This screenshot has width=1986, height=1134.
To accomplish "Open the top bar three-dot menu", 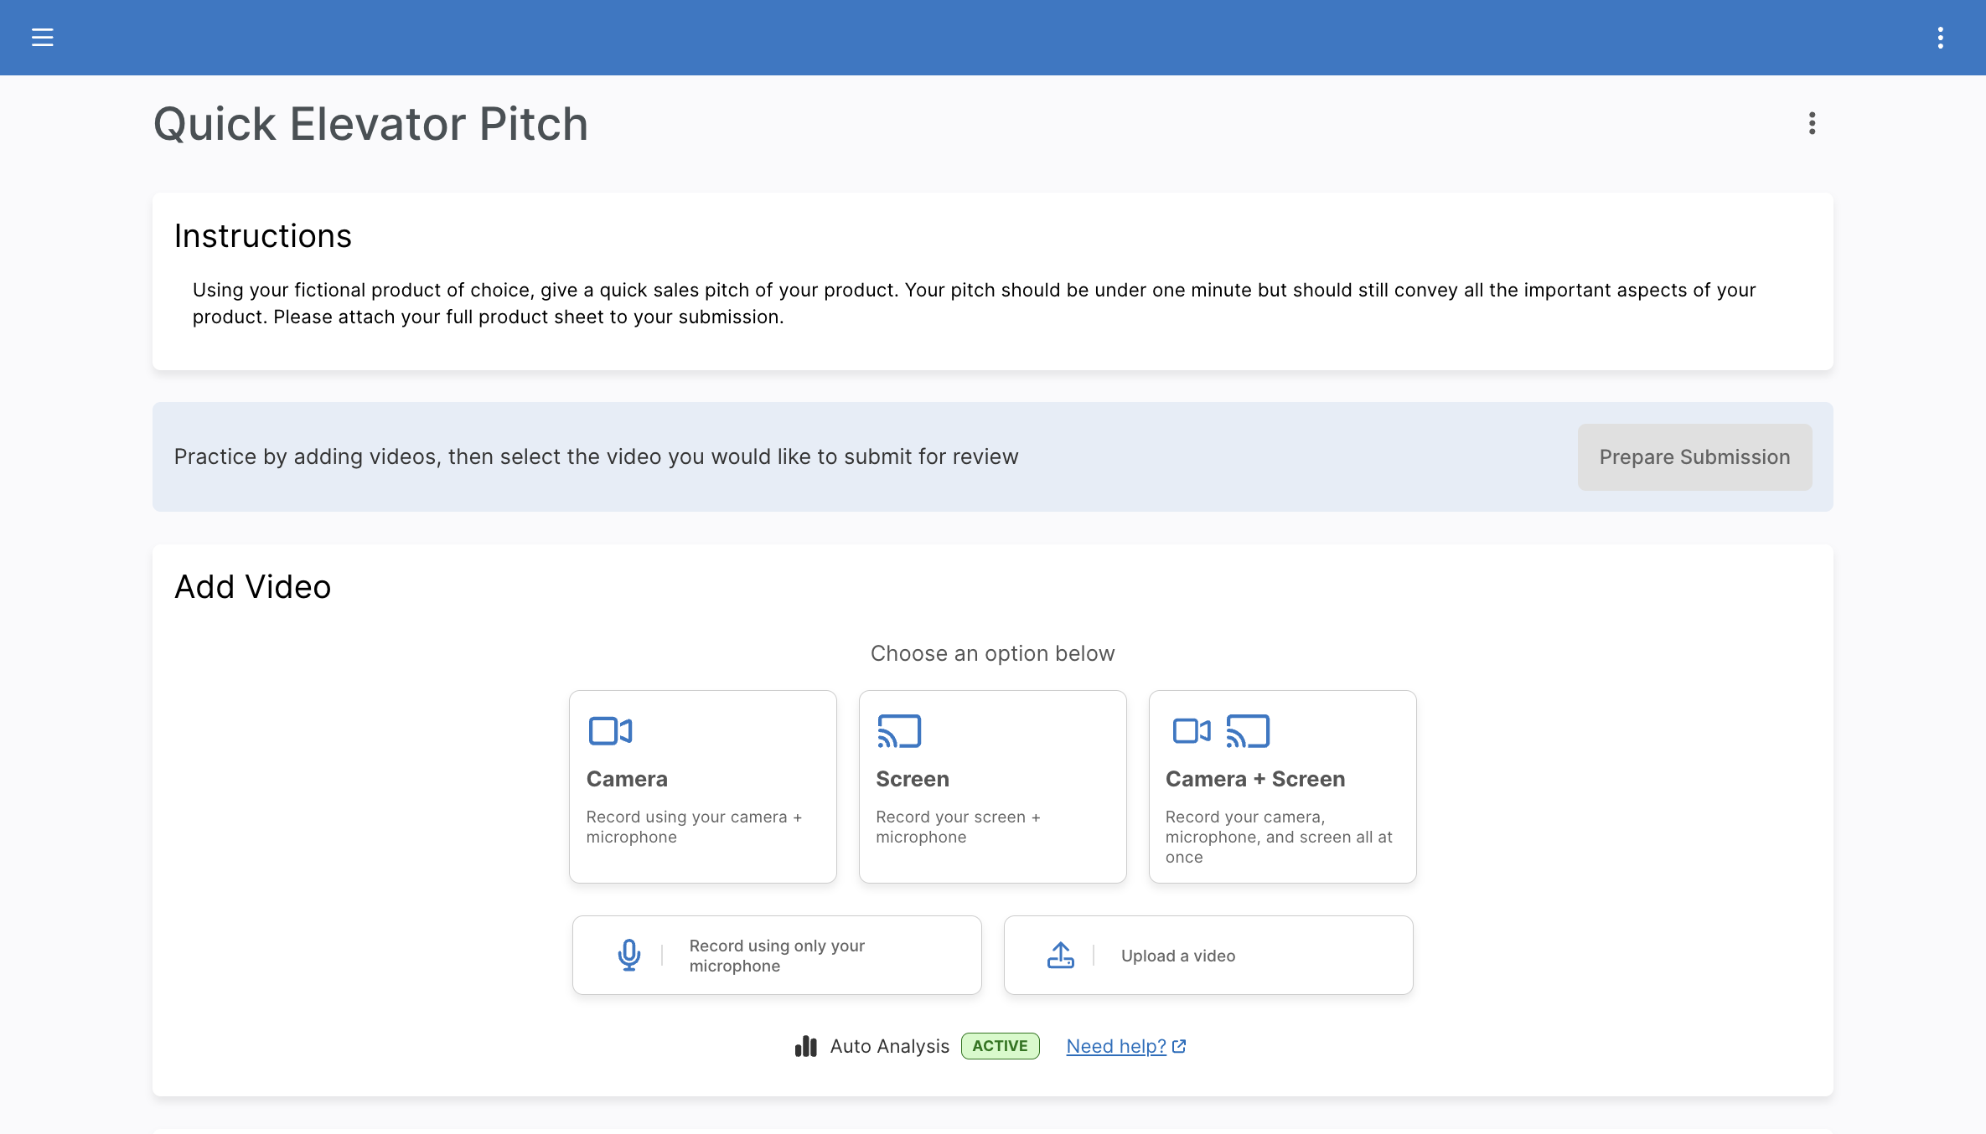I will 1940,38.
